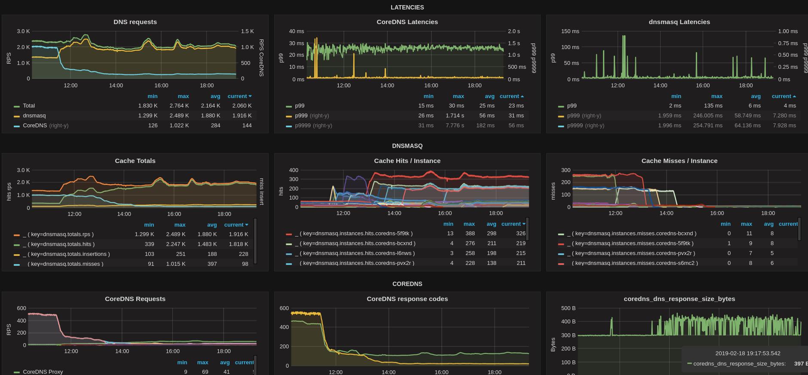The height and width of the screenshot is (375, 808).
Task: Click the green Total series color swatch
Action: [17, 106]
